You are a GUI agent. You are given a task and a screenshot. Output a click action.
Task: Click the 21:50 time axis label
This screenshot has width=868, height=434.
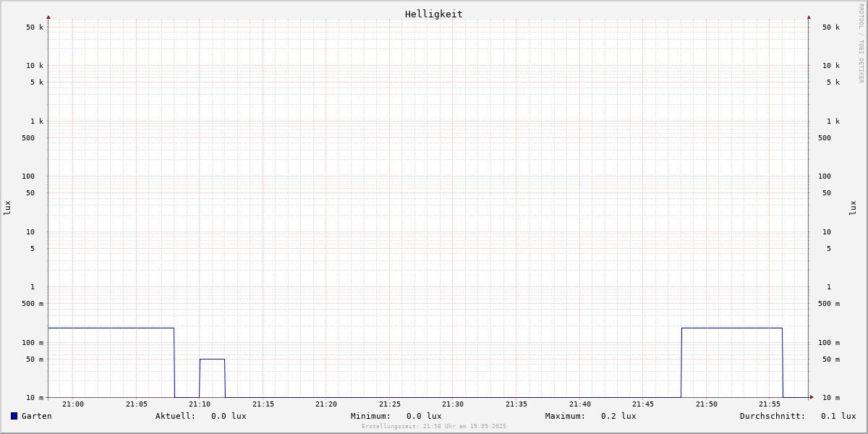[x=707, y=404]
